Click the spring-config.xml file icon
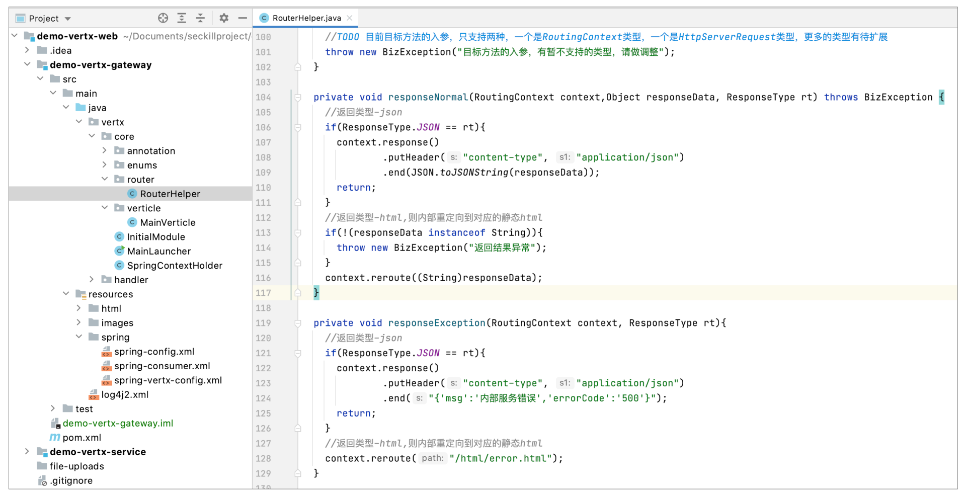The image size is (966, 496). pyautogui.click(x=106, y=351)
